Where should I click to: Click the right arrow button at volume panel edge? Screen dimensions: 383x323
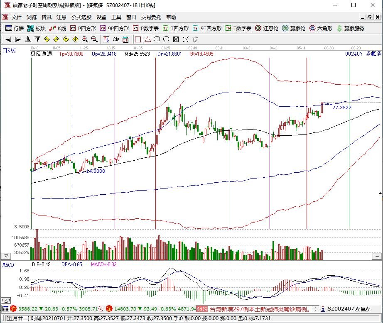point(377,256)
